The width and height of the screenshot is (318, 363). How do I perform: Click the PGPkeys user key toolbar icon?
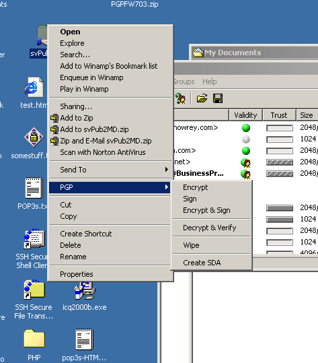180,98
